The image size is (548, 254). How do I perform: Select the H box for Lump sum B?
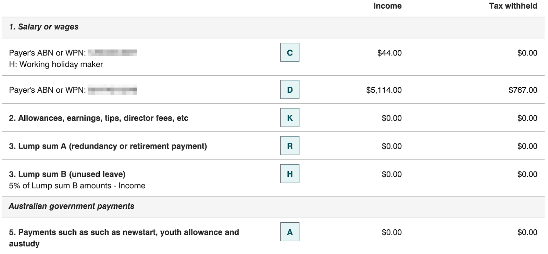click(290, 174)
